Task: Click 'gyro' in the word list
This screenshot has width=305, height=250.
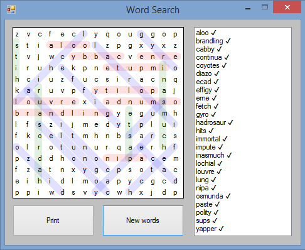Action: (206, 114)
